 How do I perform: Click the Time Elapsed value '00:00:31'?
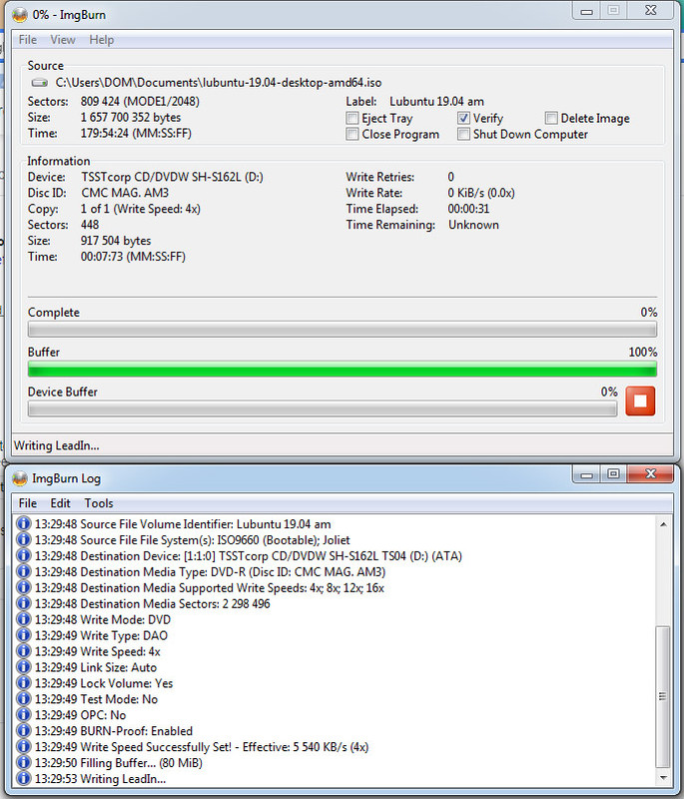pyautogui.click(x=468, y=209)
